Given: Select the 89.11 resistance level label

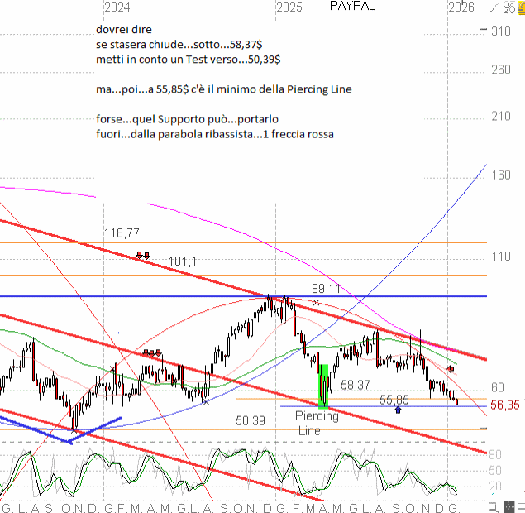Looking at the screenshot, I should click(x=326, y=288).
